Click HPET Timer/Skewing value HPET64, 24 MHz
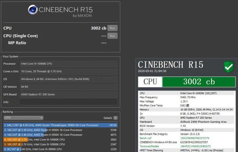The width and height of the screenshot is (238, 152). pos(202,150)
